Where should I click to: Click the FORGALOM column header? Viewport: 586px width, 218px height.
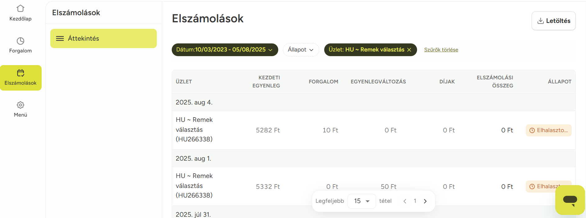click(323, 82)
